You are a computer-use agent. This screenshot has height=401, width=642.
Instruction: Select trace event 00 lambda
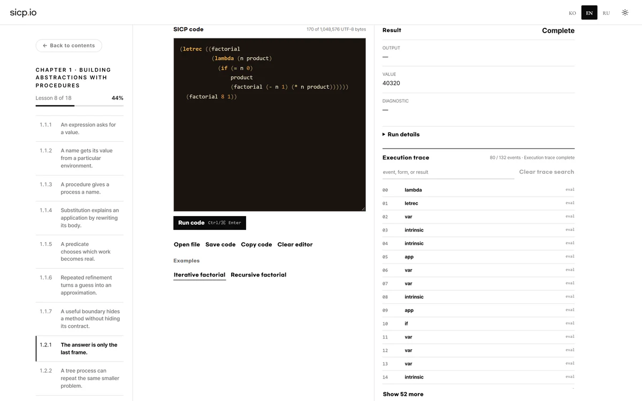pos(478,190)
